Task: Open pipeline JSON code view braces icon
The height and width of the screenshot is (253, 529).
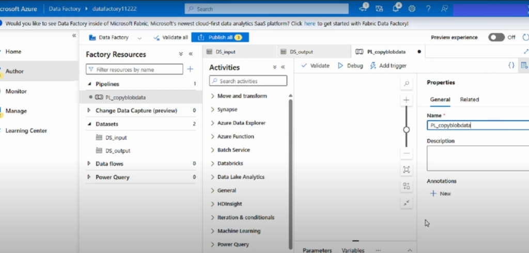Action: (511, 65)
